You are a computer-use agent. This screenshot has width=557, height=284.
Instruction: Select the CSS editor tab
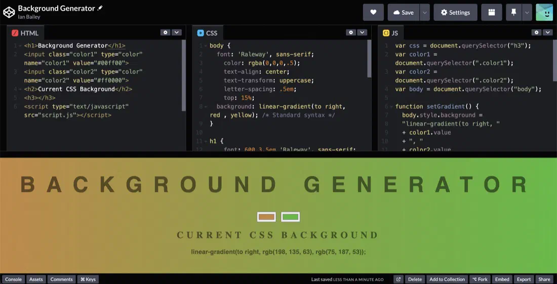208,33
